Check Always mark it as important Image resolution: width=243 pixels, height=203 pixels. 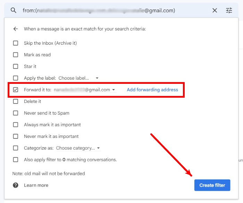tap(16, 125)
